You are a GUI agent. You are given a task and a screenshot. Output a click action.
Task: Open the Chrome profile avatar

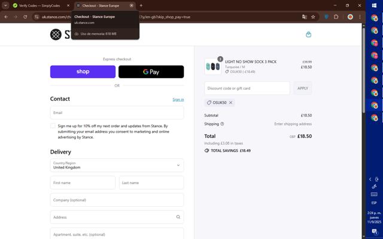coord(350,17)
